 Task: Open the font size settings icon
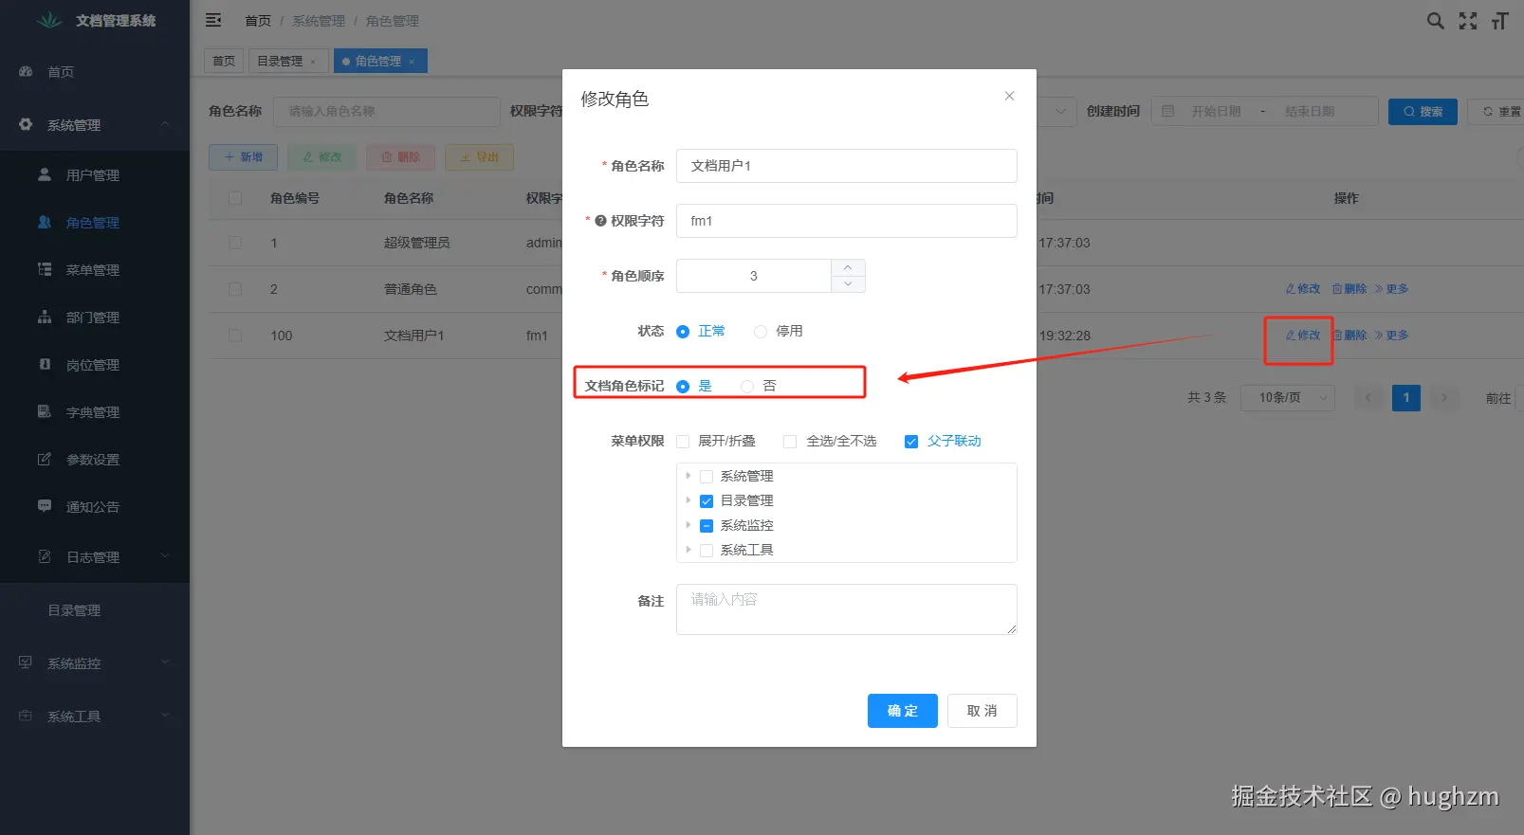pos(1499,21)
